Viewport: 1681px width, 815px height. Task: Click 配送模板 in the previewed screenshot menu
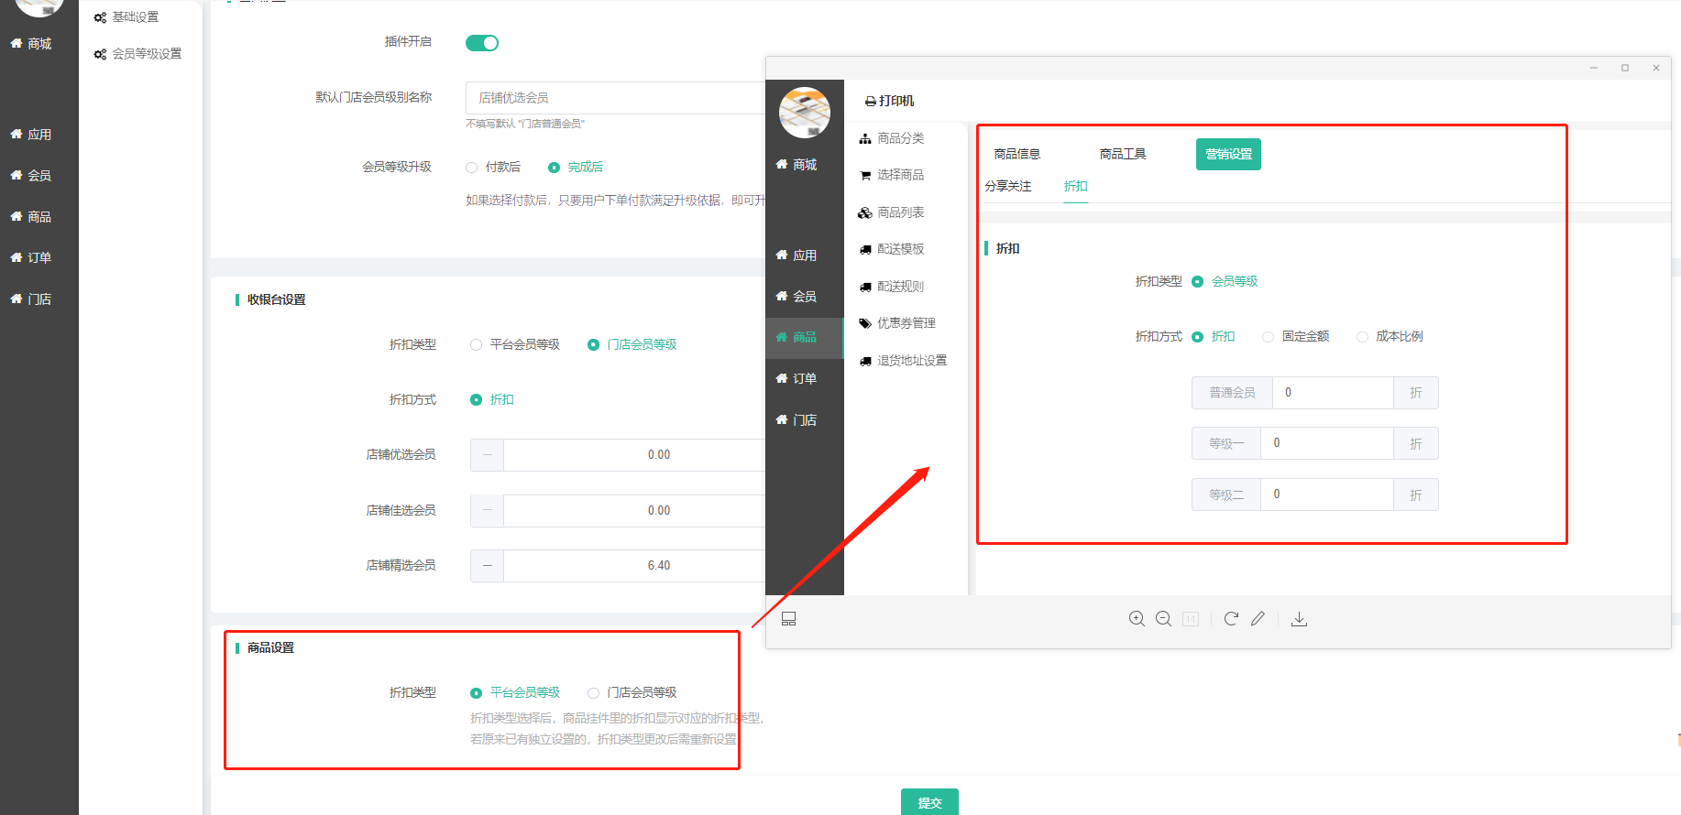tap(892, 249)
